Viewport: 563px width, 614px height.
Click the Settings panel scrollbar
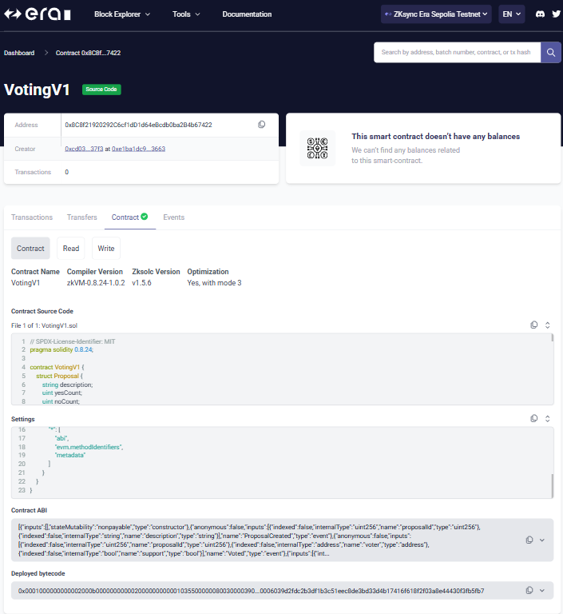click(x=552, y=485)
